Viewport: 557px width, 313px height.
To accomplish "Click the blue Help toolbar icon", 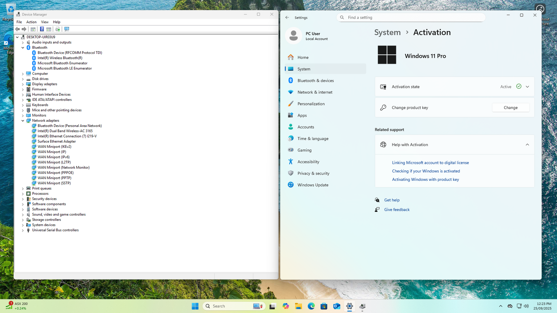I will (x=42, y=29).
